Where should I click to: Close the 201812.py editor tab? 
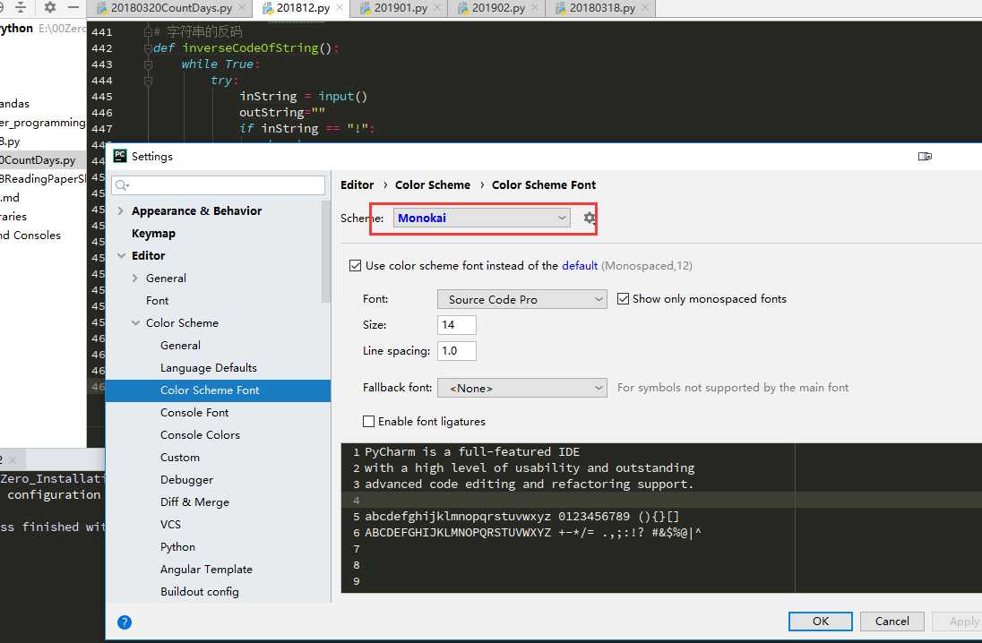click(x=340, y=8)
